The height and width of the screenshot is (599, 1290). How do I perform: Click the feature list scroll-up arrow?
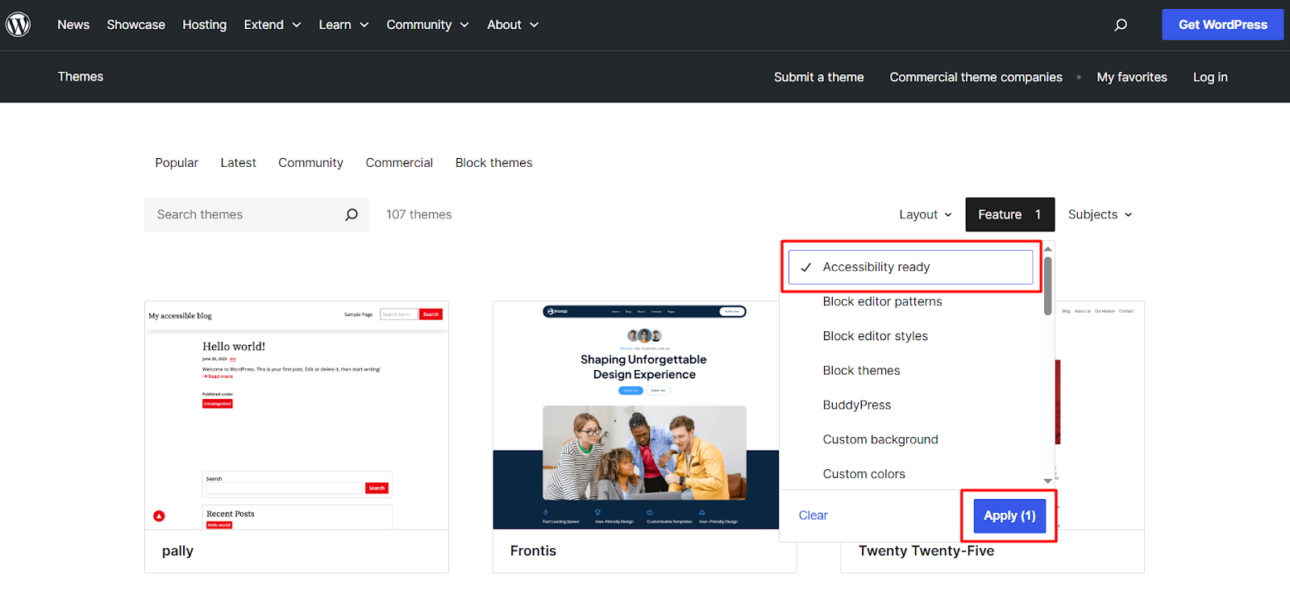coord(1047,249)
